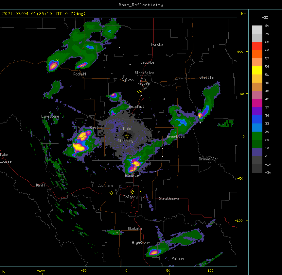Click the Stettler city label
This screenshot has height=275, width=282.
point(207,77)
